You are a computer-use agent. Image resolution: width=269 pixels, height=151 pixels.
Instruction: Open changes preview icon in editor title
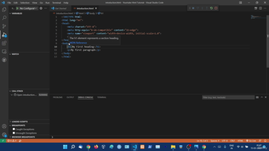tap(256, 8)
